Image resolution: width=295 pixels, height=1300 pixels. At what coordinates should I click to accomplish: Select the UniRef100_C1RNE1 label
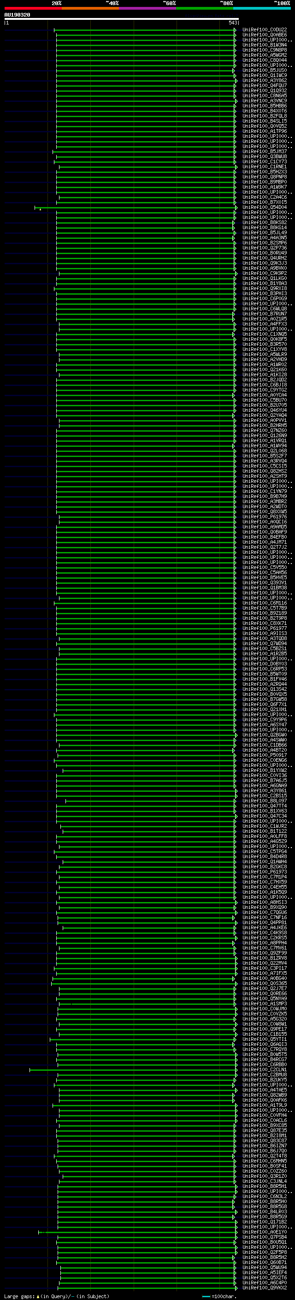pos(265,166)
